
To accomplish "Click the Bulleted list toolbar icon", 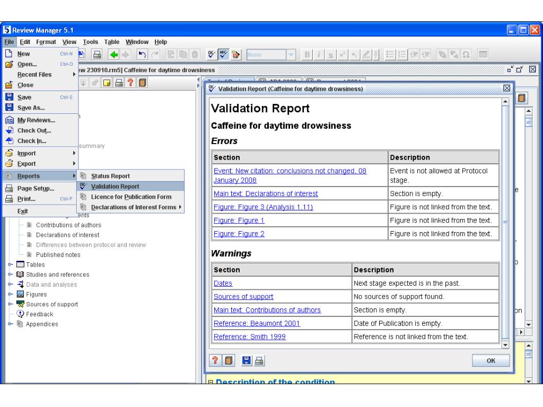I will [x=390, y=55].
